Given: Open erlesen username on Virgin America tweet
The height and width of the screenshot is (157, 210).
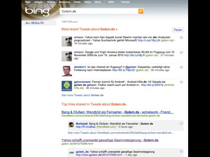Looking at the screenshot, I should pos(79,52).
